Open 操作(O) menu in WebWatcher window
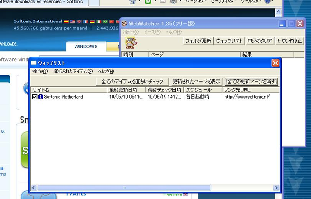Image resolution: width=311 pixels, height=199 pixels. pyautogui.click(x=131, y=32)
